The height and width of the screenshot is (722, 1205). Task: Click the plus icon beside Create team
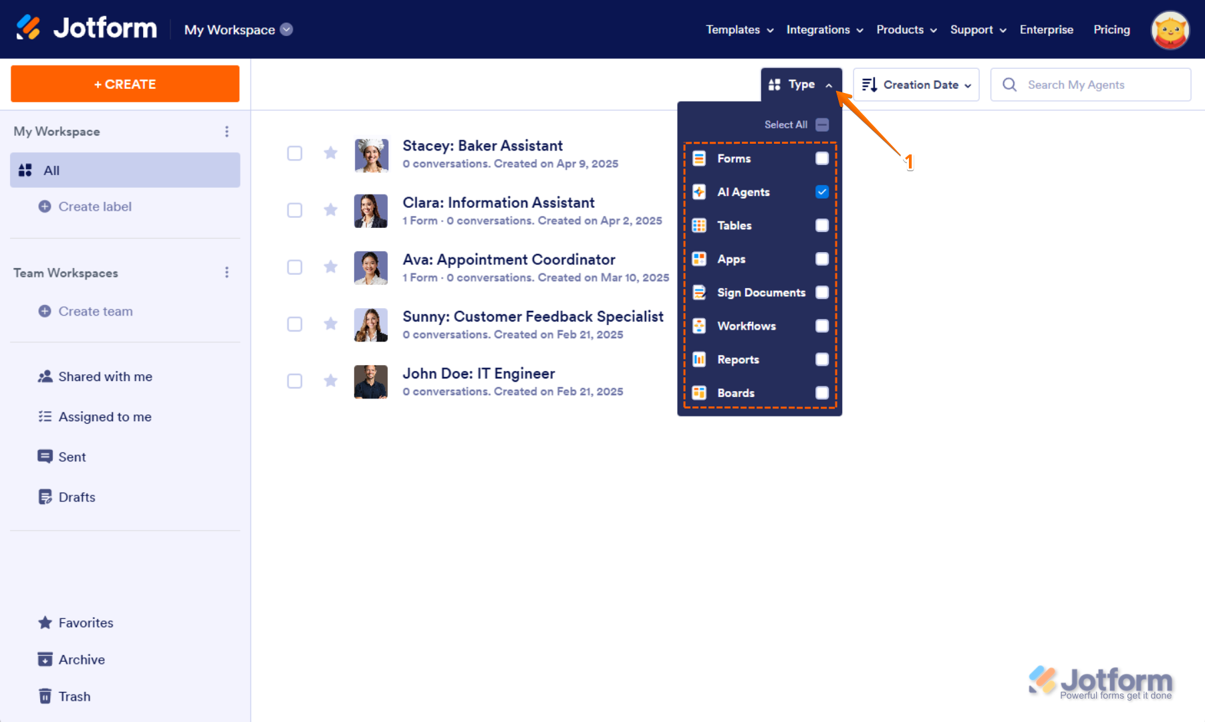pos(45,311)
